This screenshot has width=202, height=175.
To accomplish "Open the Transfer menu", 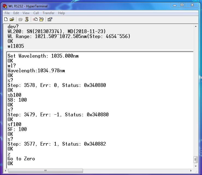I will pyautogui.click(x=48, y=13).
